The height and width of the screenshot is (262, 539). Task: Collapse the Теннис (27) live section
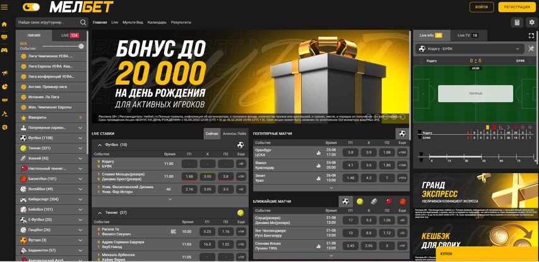click(x=100, y=213)
